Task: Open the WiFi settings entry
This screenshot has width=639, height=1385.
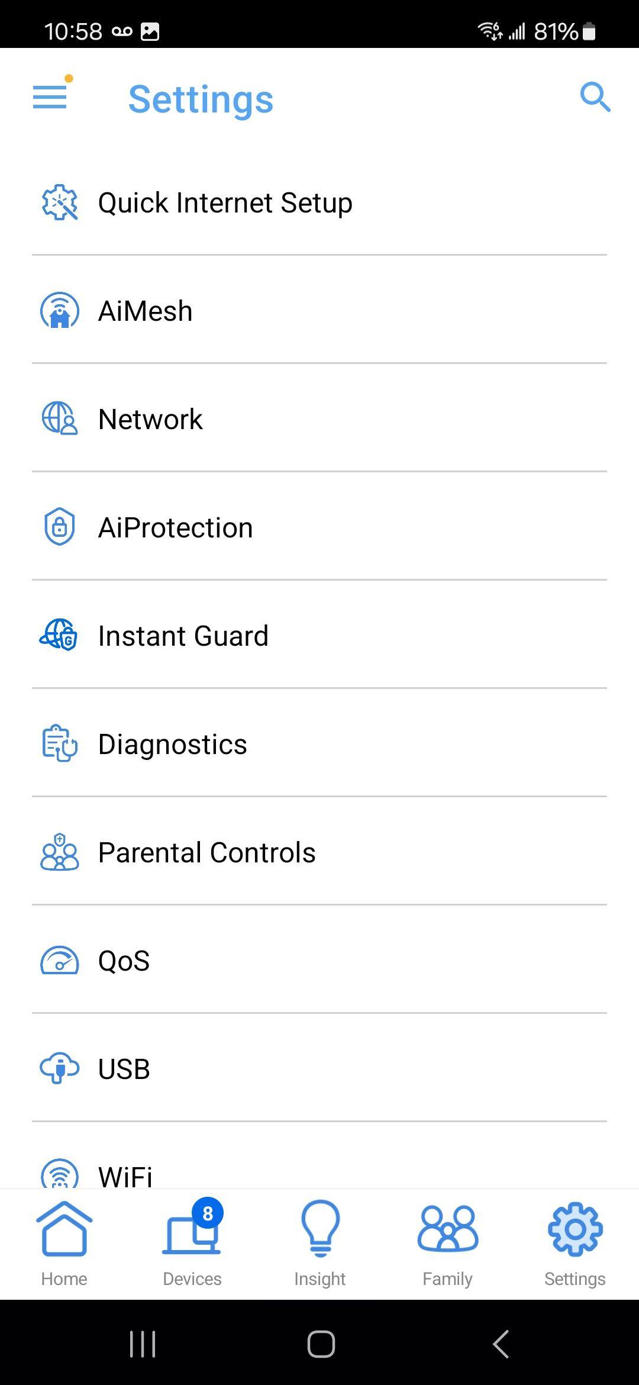Action: [125, 1174]
